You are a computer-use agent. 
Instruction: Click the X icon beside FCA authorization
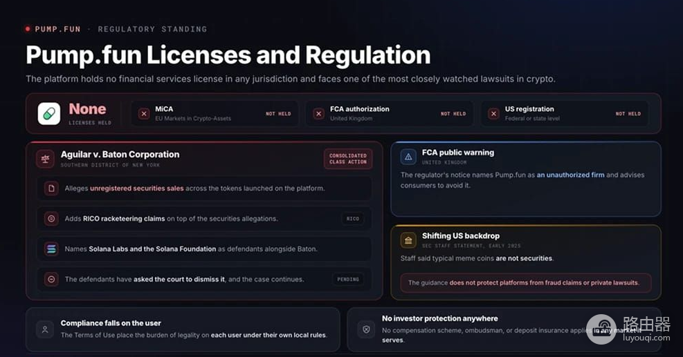[319, 114]
